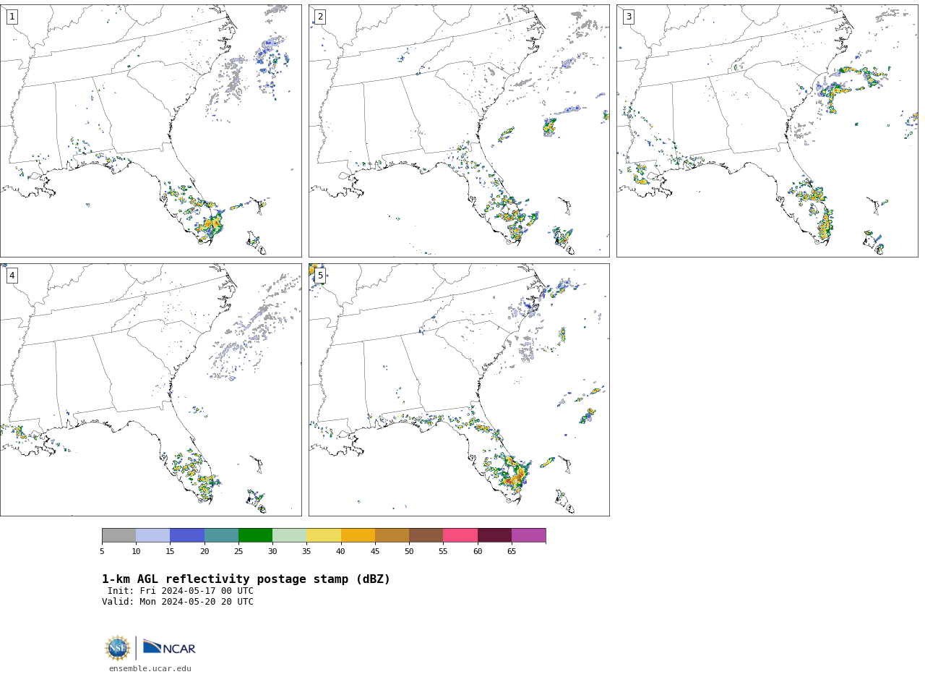This screenshot has width=925, height=677.
Task: Click the pale green 30-35 dBZ swatch
Action: (x=289, y=535)
